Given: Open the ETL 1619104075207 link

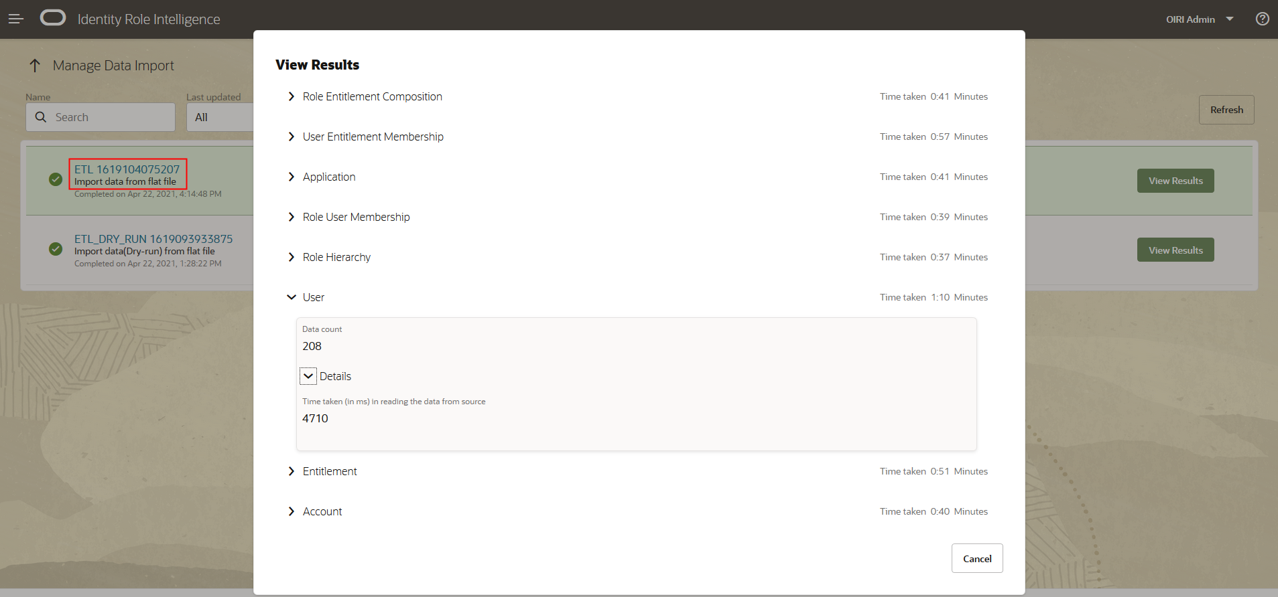Looking at the screenshot, I should (127, 169).
